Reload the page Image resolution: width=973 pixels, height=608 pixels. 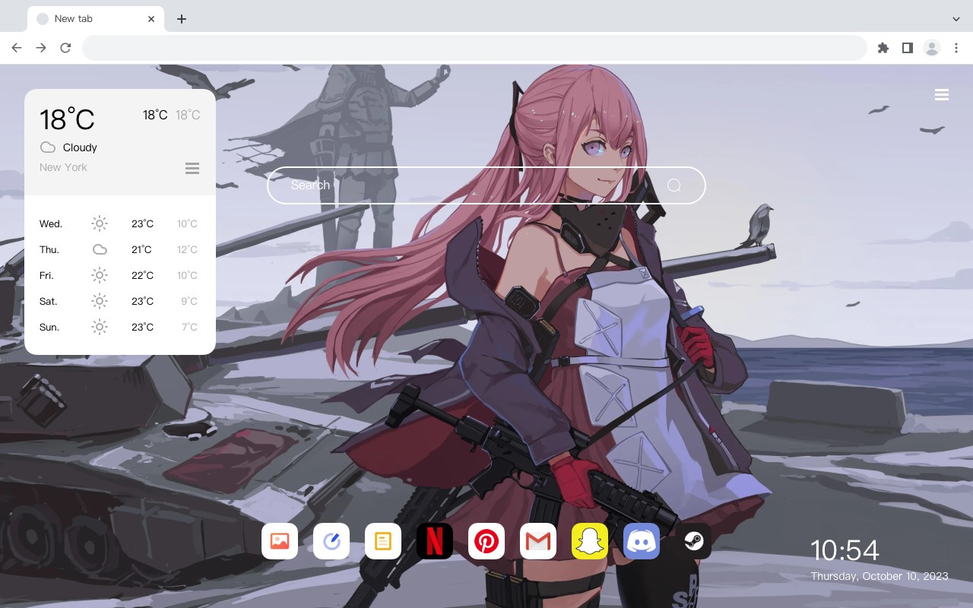[x=65, y=48]
